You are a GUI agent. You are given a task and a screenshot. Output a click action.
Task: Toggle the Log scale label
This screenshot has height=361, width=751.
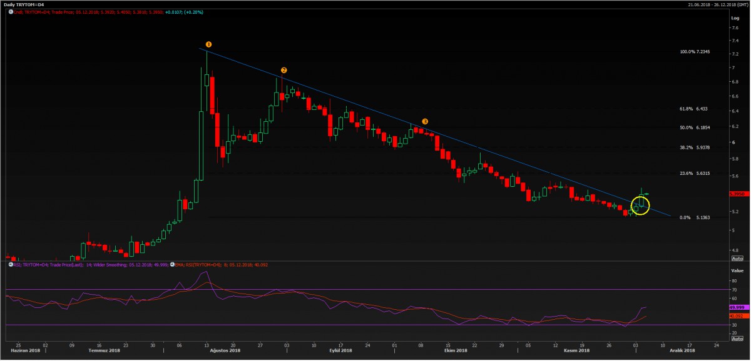click(x=735, y=18)
